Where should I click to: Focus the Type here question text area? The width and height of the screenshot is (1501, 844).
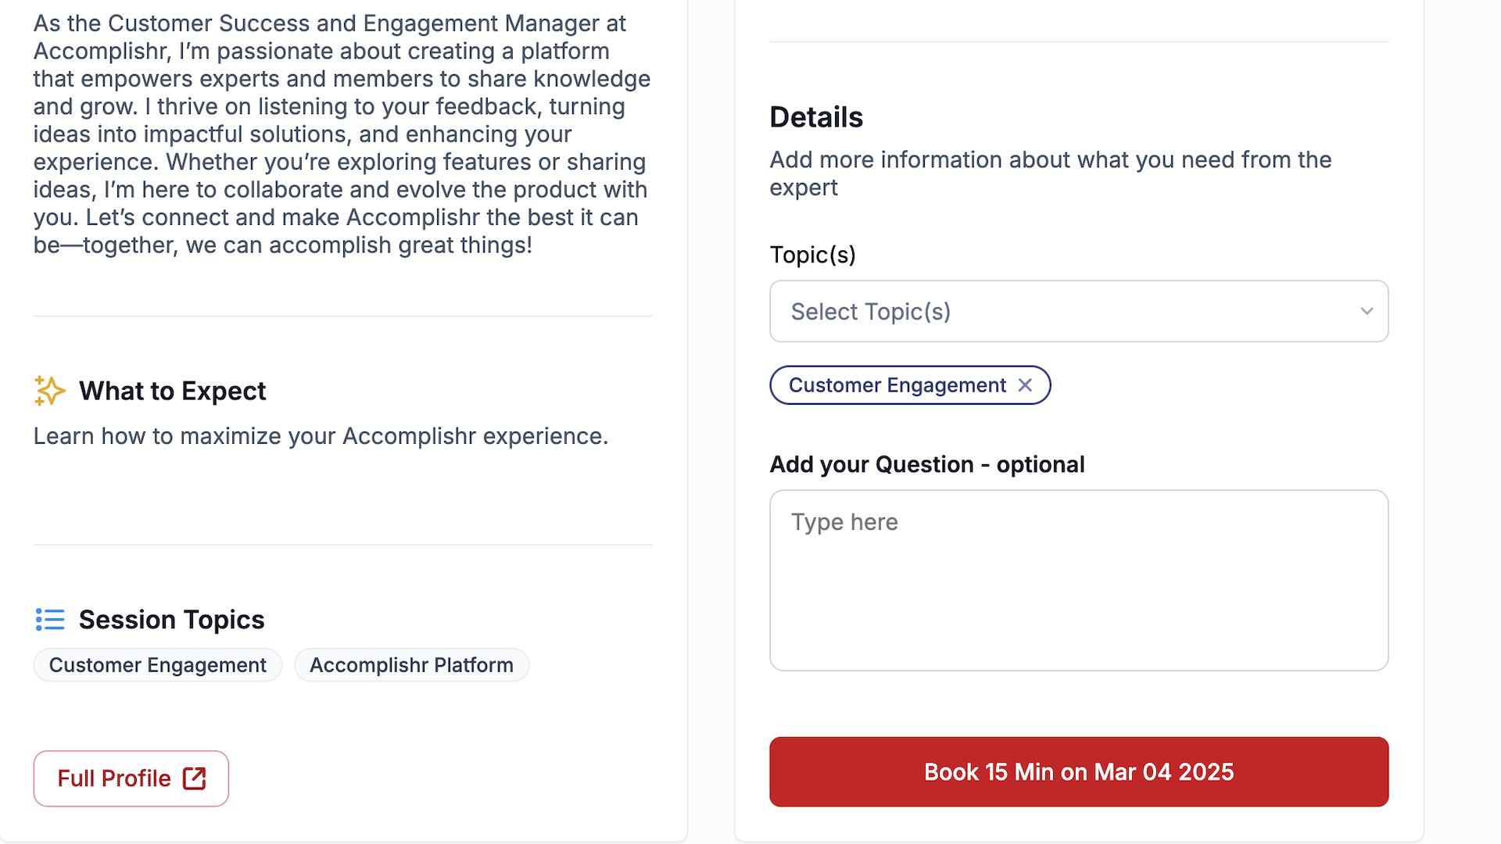[1079, 581]
